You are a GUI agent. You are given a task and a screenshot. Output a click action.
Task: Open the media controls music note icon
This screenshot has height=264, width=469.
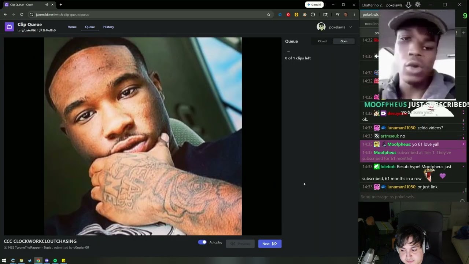[x=337, y=15]
